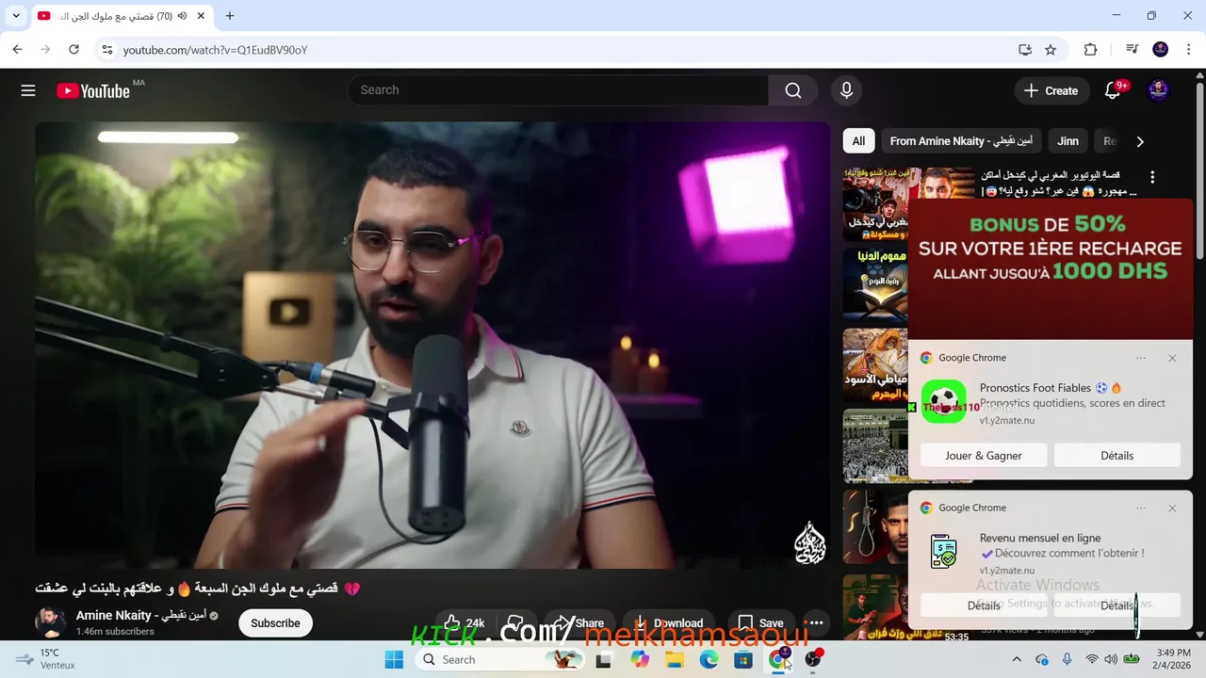Open OBS Studio from the taskbar
The image size is (1206, 678).
coord(813,660)
